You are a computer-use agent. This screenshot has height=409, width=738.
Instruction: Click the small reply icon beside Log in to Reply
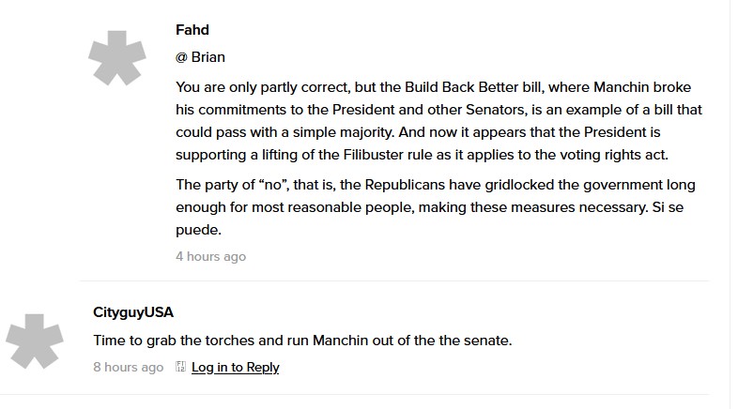181,368
